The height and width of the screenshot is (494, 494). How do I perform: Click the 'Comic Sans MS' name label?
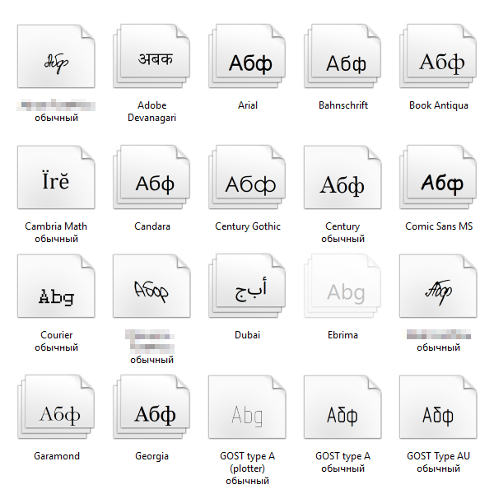(x=439, y=226)
